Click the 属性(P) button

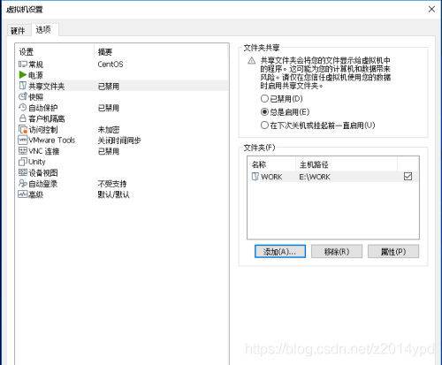(x=393, y=252)
